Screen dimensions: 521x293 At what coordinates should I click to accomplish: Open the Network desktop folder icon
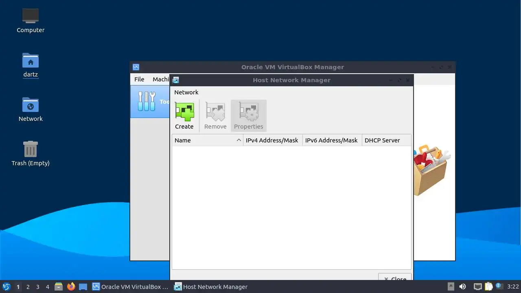click(31, 109)
